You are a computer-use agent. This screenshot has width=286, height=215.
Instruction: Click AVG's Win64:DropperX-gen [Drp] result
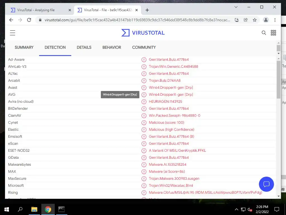171,95
